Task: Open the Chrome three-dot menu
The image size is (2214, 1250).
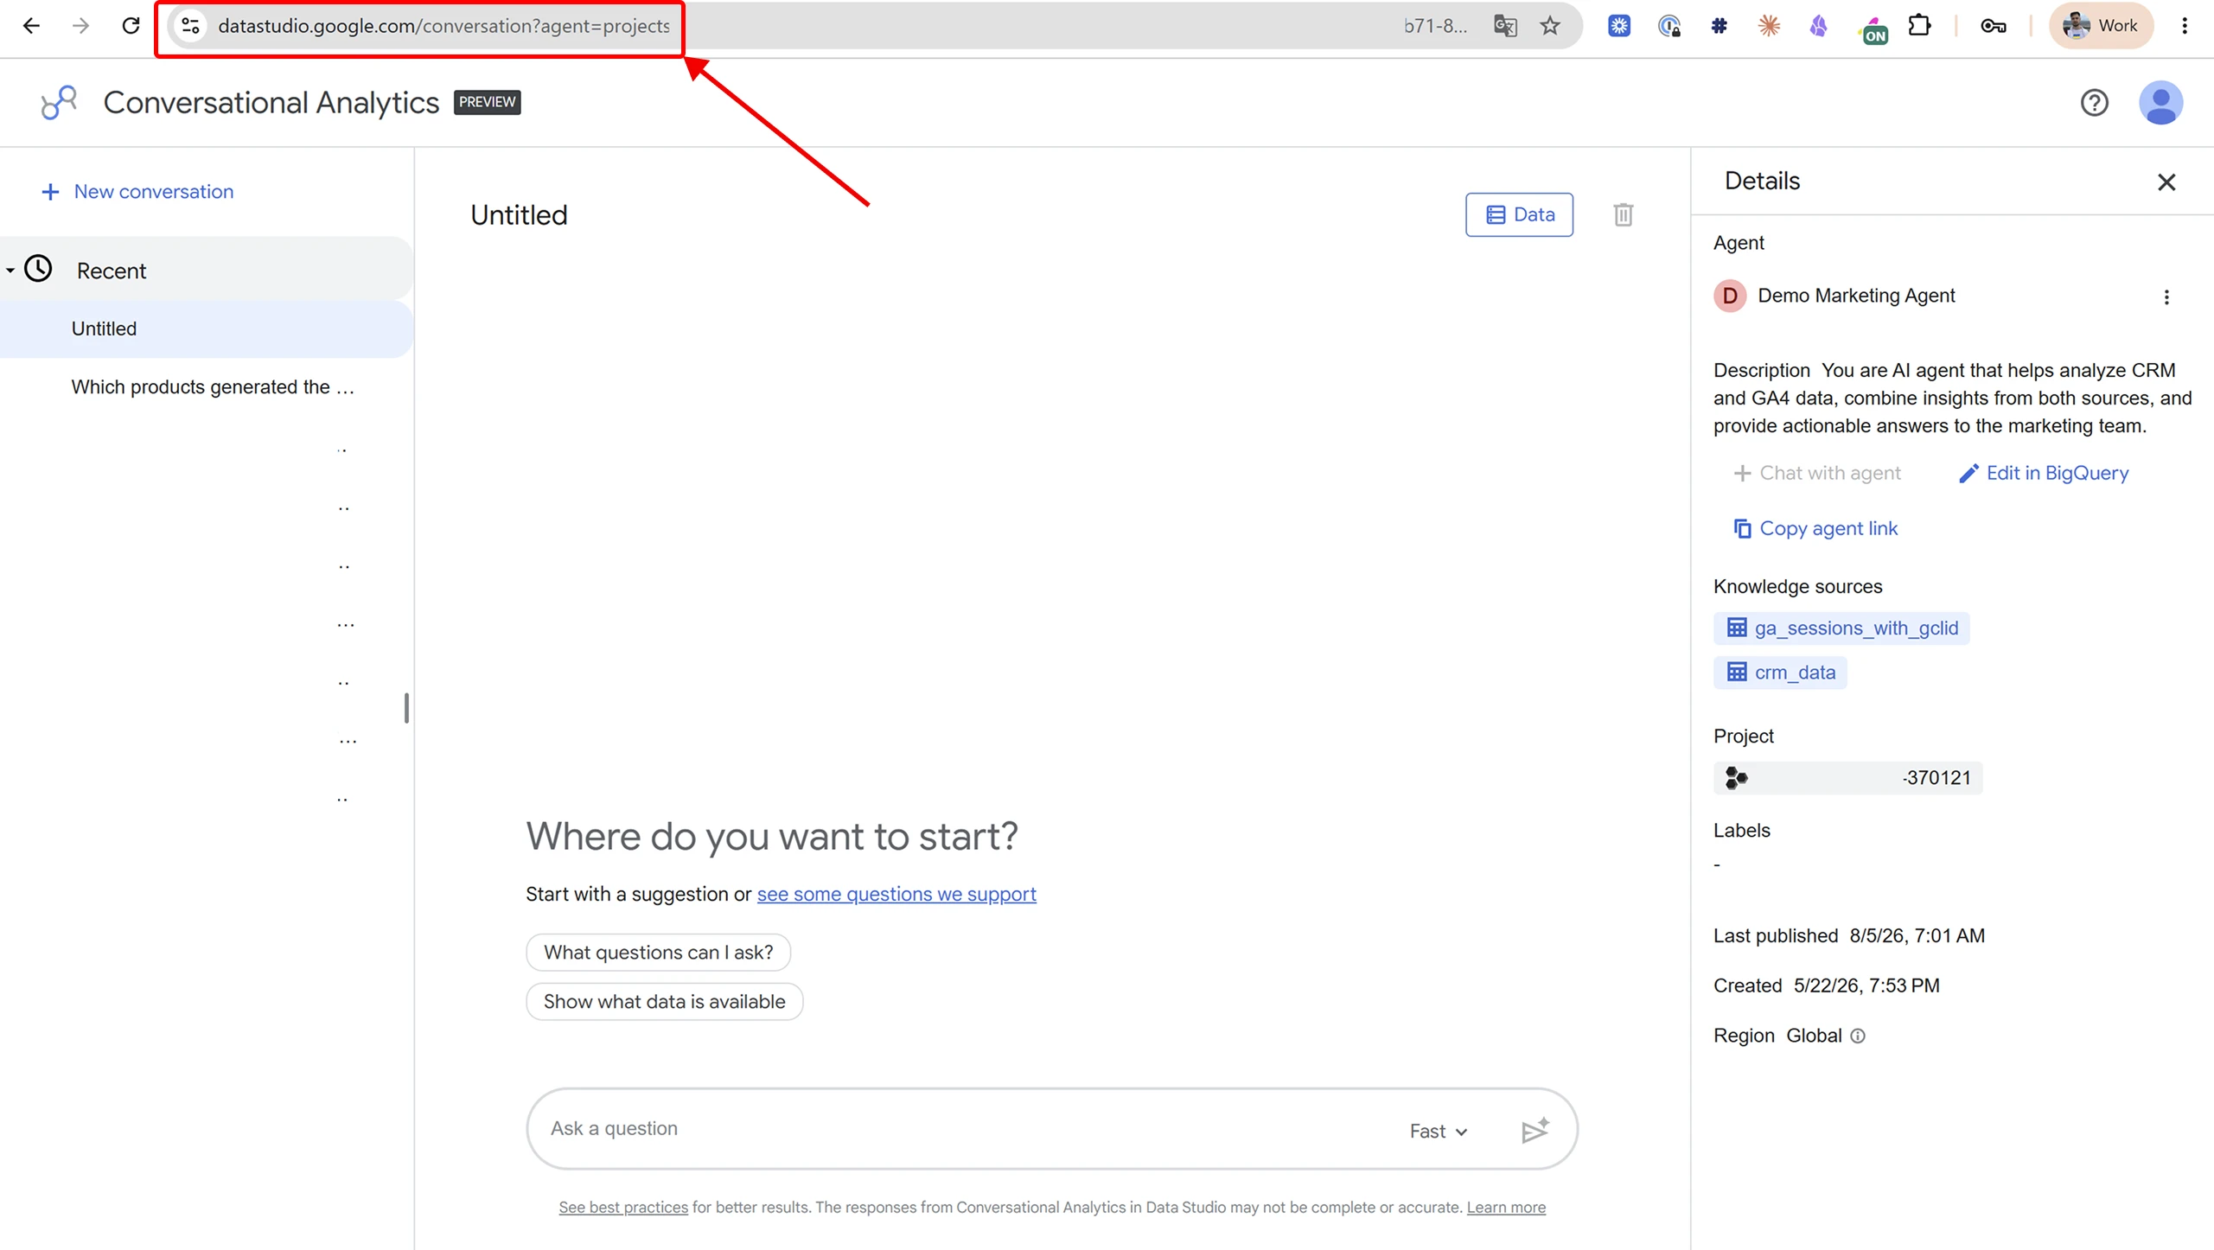Action: coord(2185,26)
